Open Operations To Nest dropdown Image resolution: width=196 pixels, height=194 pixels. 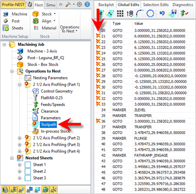pyautogui.click(x=70, y=29)
